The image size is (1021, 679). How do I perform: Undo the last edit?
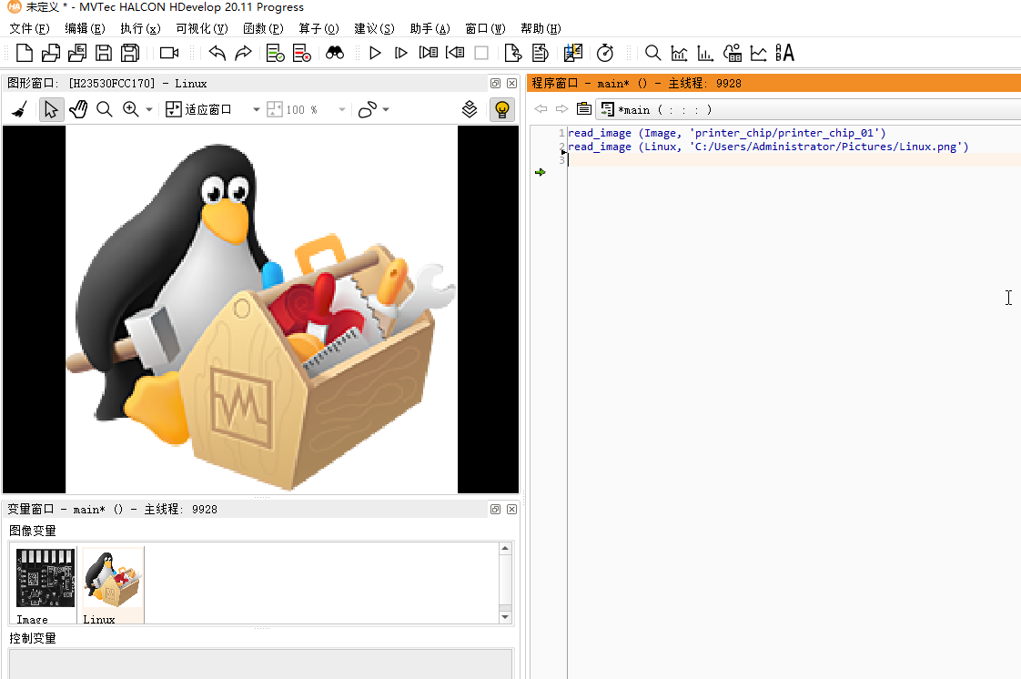pos(217,53)
